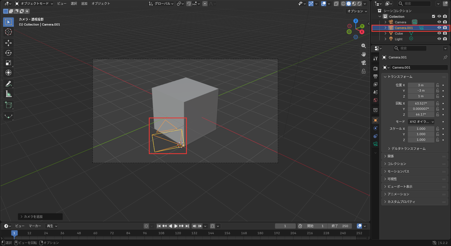Open the Physics properties tab
Viewport: 451px width, 246px height.
coord(375,128)
